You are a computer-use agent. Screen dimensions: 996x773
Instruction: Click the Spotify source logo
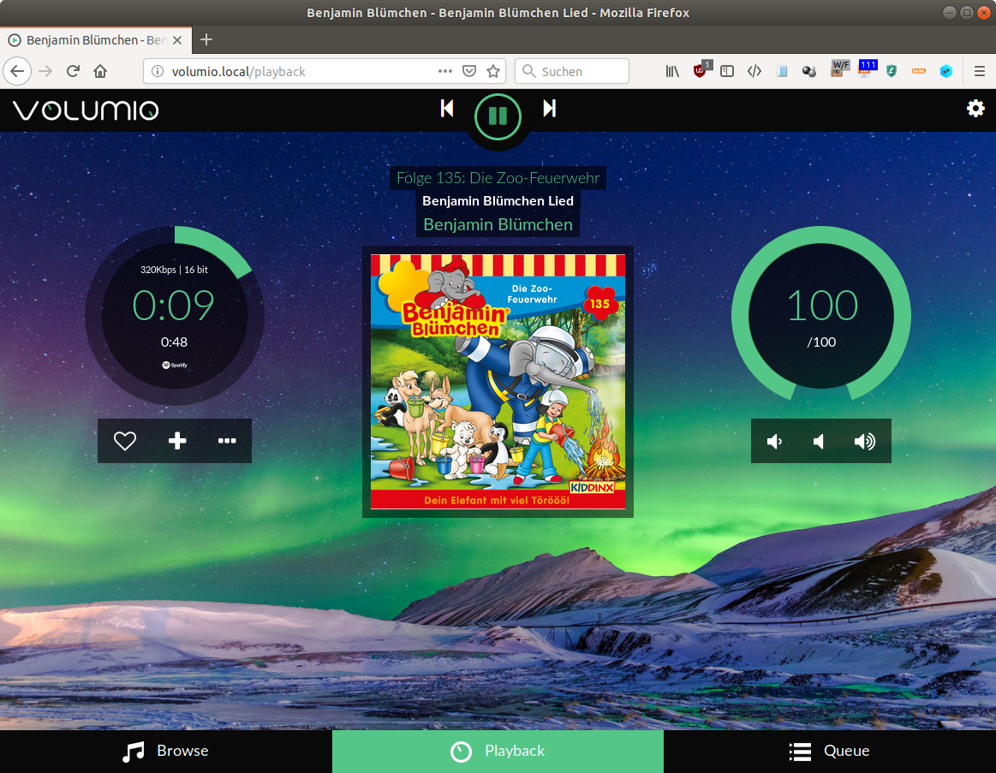click(x=175, y=366)
